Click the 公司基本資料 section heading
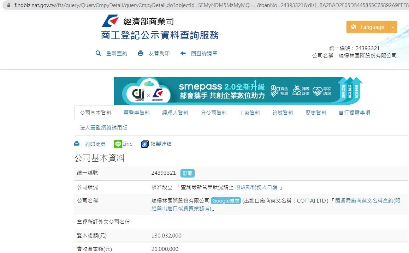This screenshot has height=253, width=409. [99, 158]
